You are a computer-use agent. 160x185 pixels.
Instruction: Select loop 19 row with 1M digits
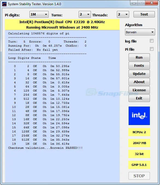point(41,144)
